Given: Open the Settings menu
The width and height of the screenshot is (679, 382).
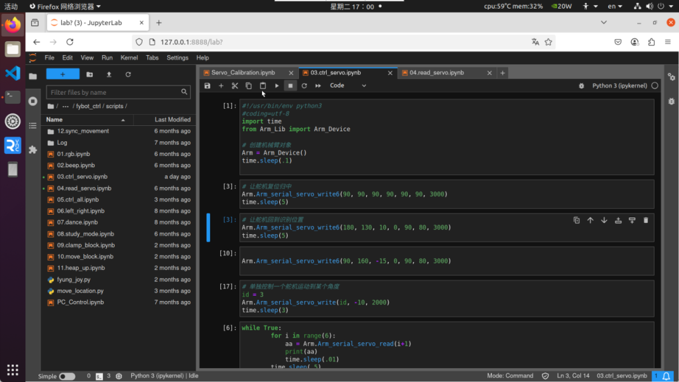Looking at the screenshot, I should tap(178, 58).
